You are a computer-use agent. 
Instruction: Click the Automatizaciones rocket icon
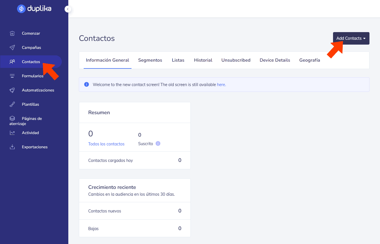[x=12, y=90]
